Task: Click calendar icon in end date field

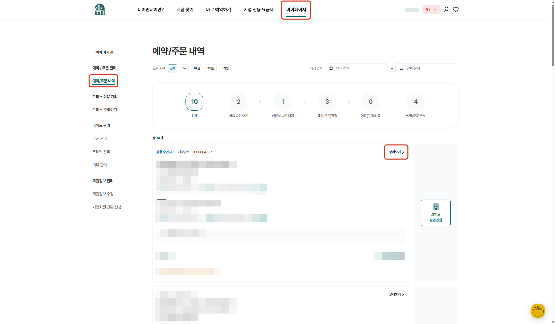Action: click(x=401, y=68)
